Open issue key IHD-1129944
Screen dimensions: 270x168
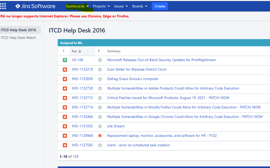(x=82, y=136)
